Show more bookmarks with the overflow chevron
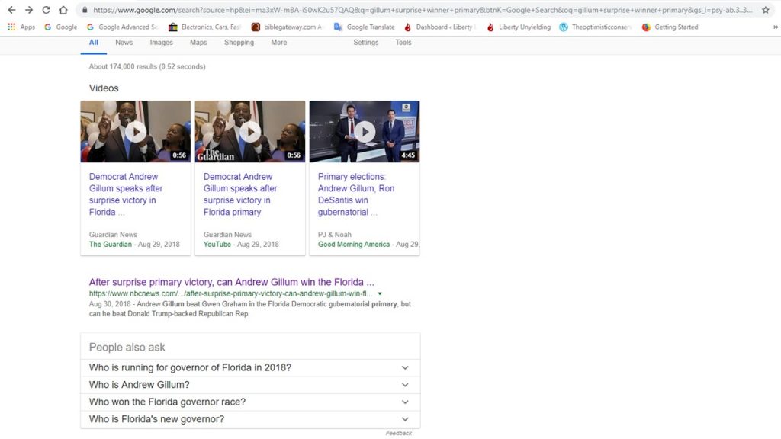Viewport: 781px width, 439px height. point(775,27)
